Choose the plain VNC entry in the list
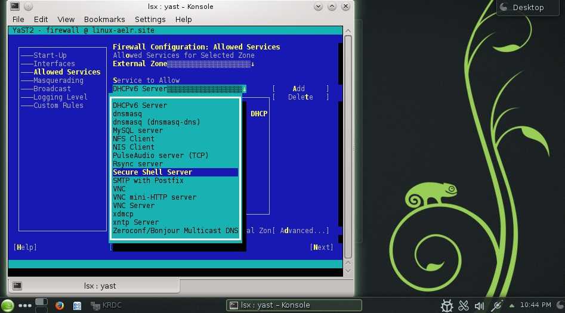The width and height of the screenshot is (565, 313). tap(175, 189)
